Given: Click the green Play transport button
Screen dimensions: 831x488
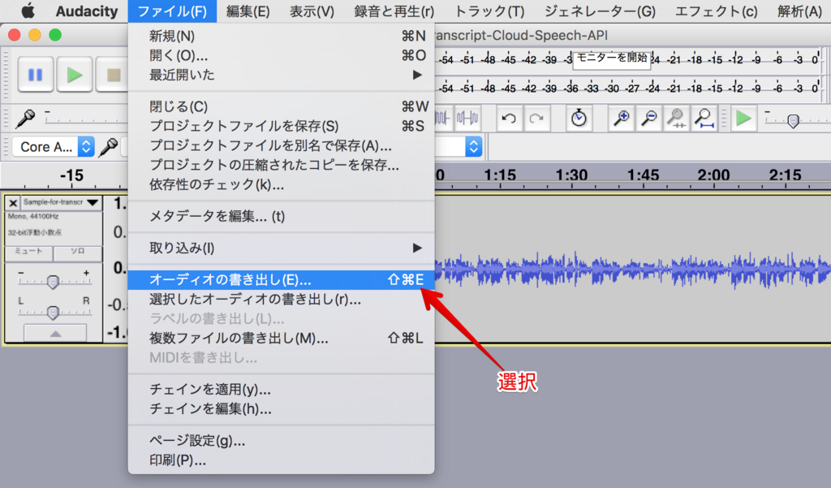Looking at the screenshot, I should click(x=74, y=75).
